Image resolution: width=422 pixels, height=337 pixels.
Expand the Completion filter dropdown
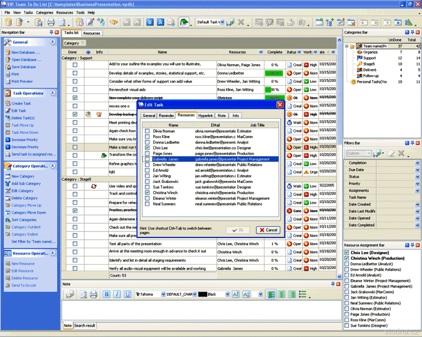(417, 163)
